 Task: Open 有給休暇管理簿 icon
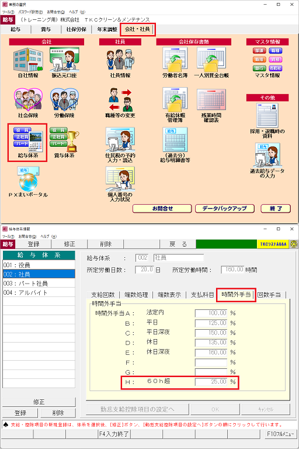click(x=175, y=99)
